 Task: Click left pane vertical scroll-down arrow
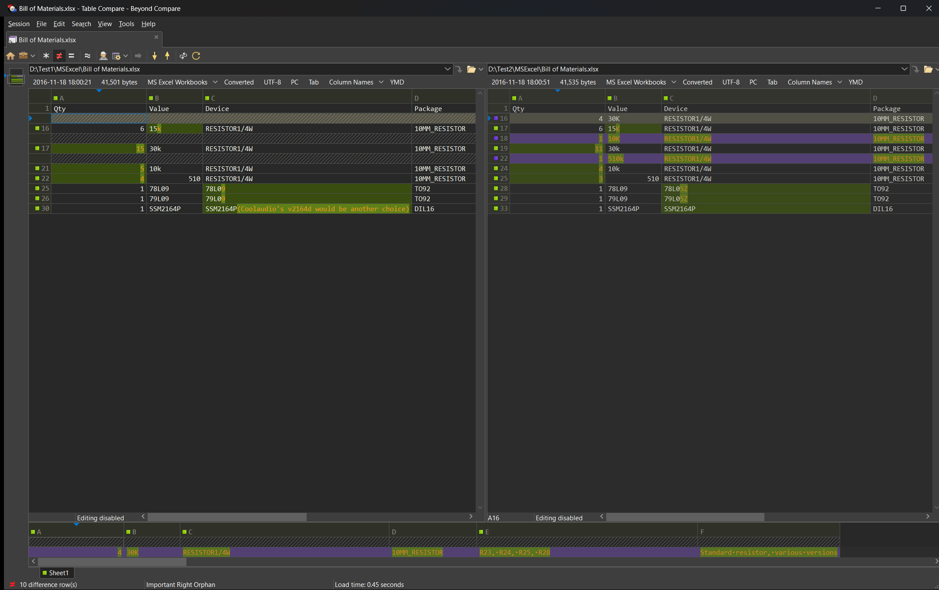tap(480, 507)
